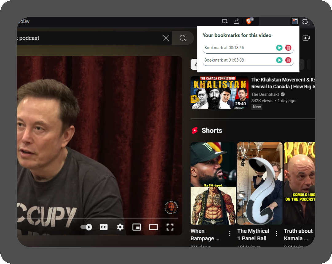Enter fullscreen video mode
This screenshot has height=264, width=332.
pos(170,227)
